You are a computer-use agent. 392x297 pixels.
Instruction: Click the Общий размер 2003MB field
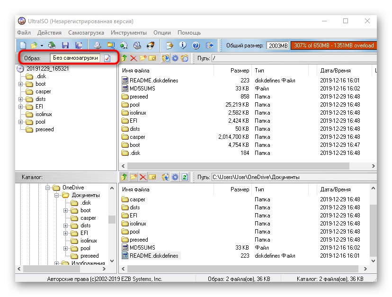point(278,45)
